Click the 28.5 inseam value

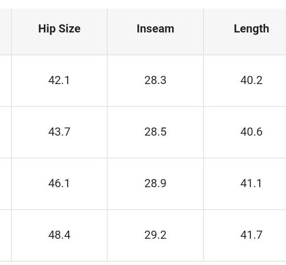click(x=155, y=132)
